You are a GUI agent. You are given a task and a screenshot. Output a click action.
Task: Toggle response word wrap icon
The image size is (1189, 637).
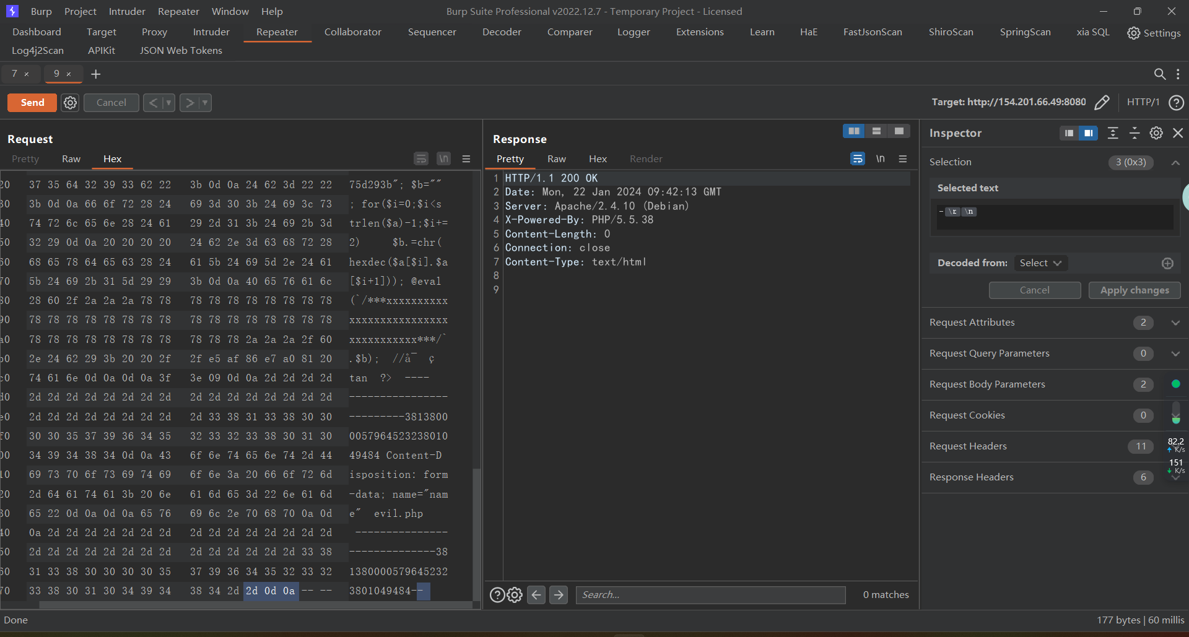(858, 159)
